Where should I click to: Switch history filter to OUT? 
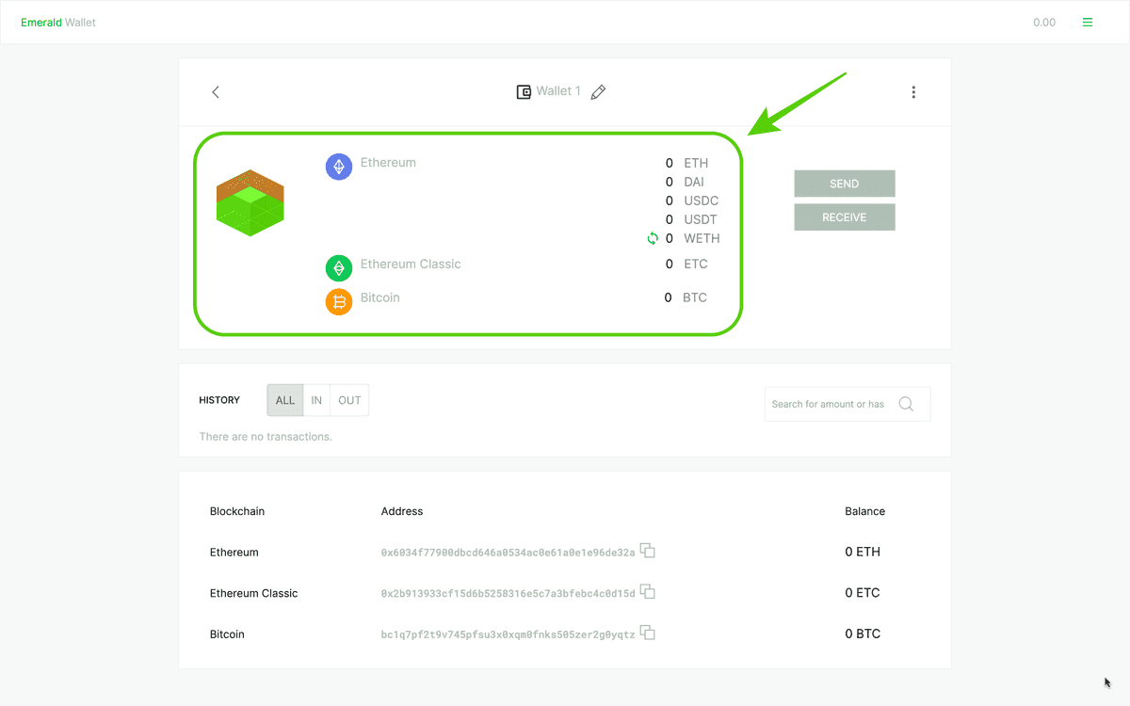click(x=348, y=399)
